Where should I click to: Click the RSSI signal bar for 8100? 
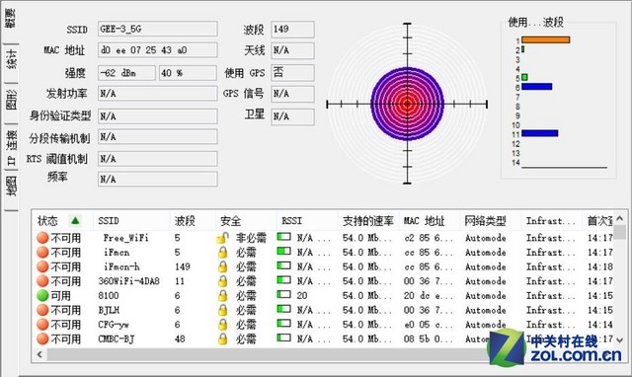[283, 294]
